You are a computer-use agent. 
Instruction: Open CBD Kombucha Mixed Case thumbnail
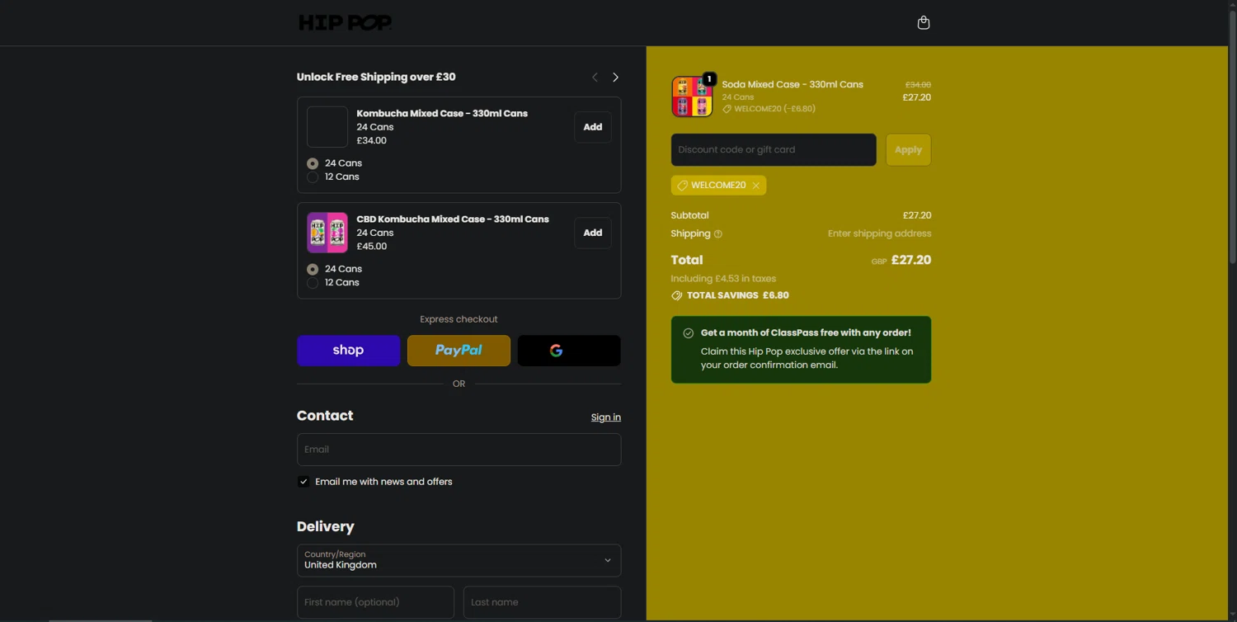(327, 233)
